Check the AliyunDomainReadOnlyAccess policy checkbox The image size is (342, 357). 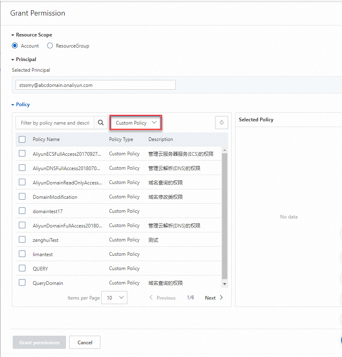click(x=22, y=182)
